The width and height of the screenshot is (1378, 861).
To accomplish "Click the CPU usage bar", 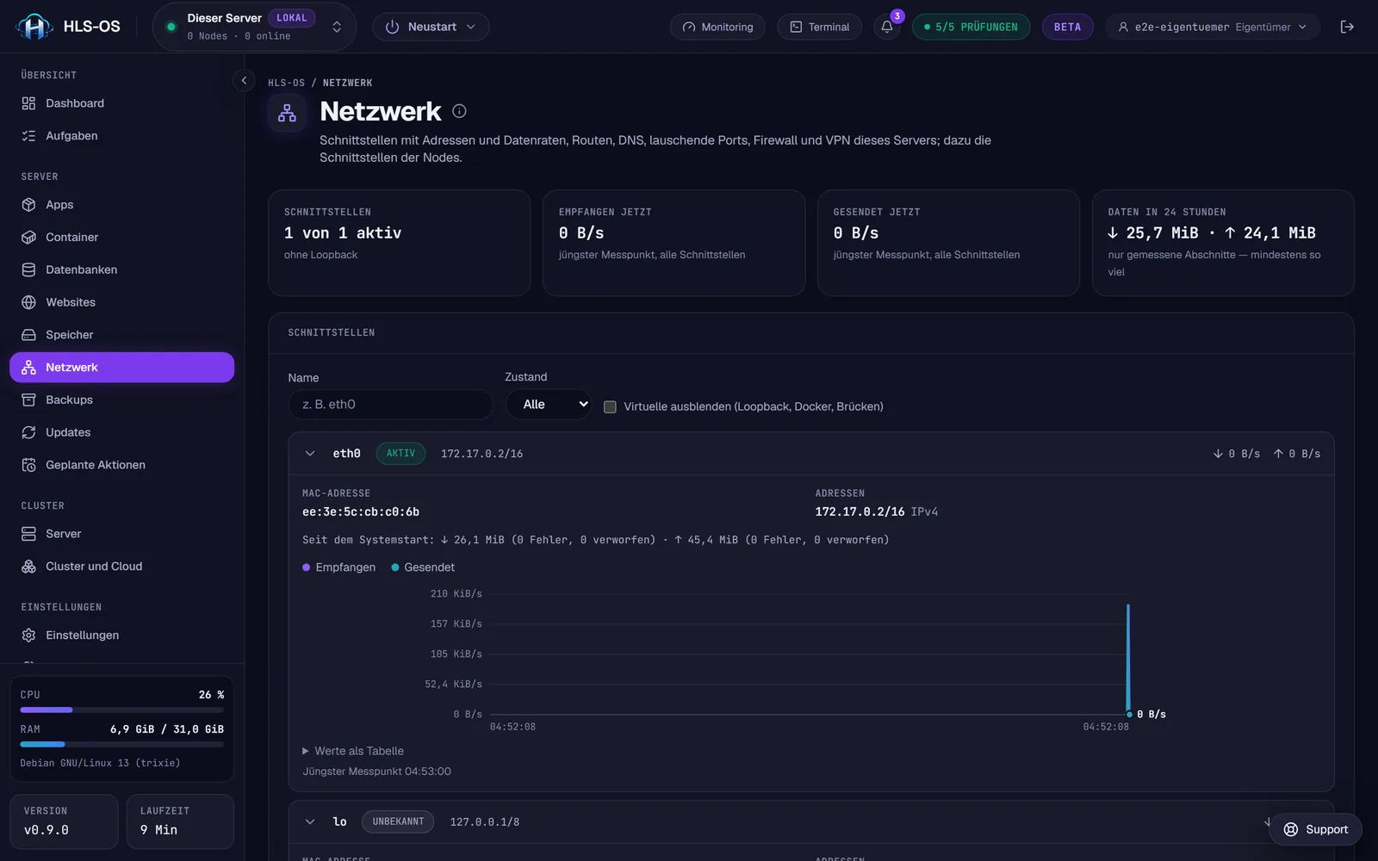I will click(x=121, y=710).
